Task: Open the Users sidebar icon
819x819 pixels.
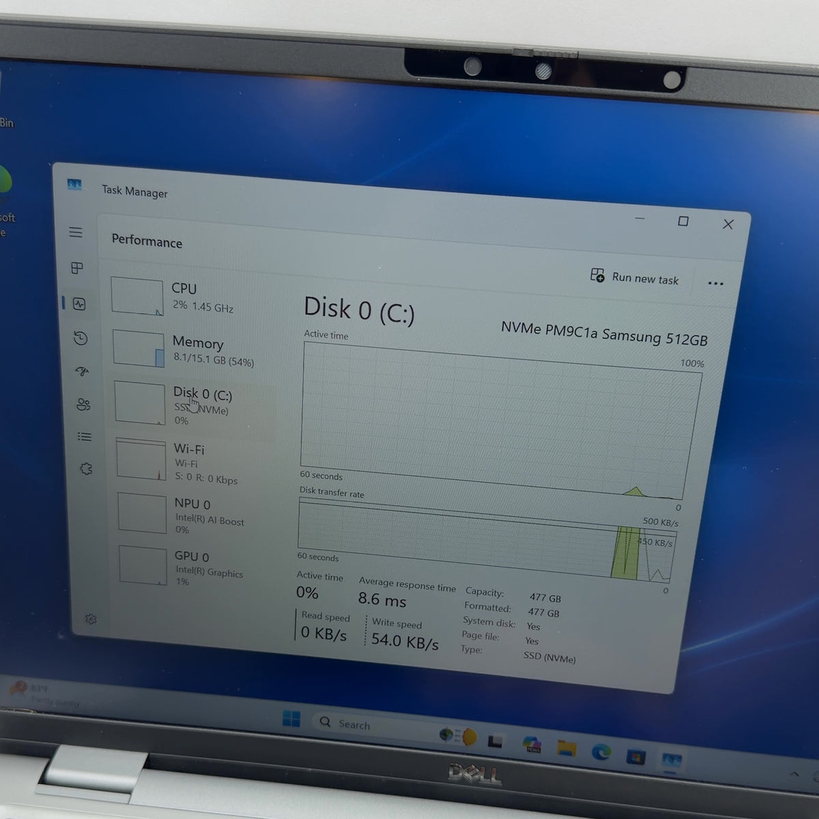Action: click(83, 405)
